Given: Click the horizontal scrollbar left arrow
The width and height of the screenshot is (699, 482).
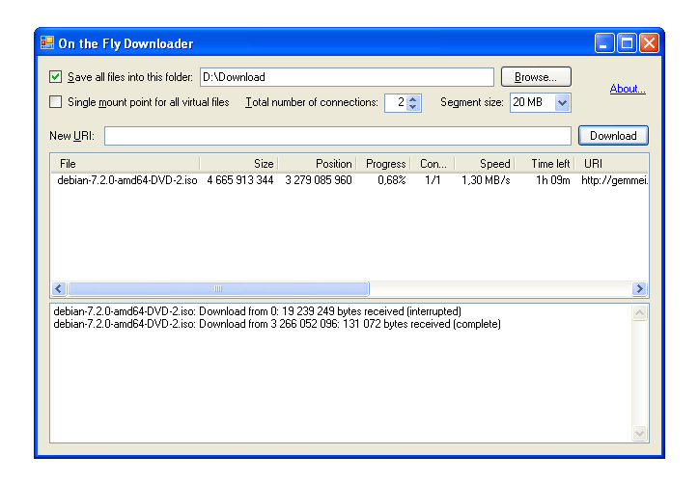Looking at the screenshot, I should pos(59,289).
